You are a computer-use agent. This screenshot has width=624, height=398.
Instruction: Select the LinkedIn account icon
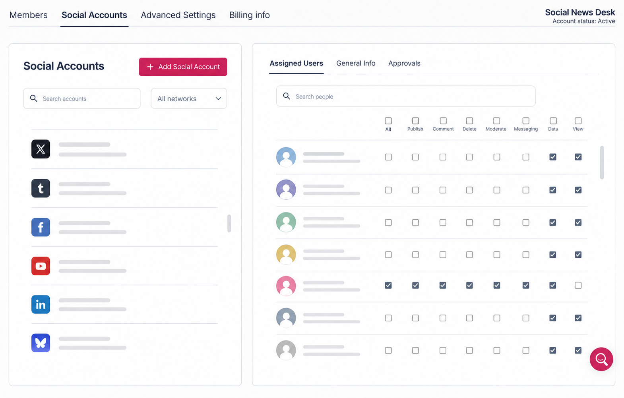coord(41,304)
